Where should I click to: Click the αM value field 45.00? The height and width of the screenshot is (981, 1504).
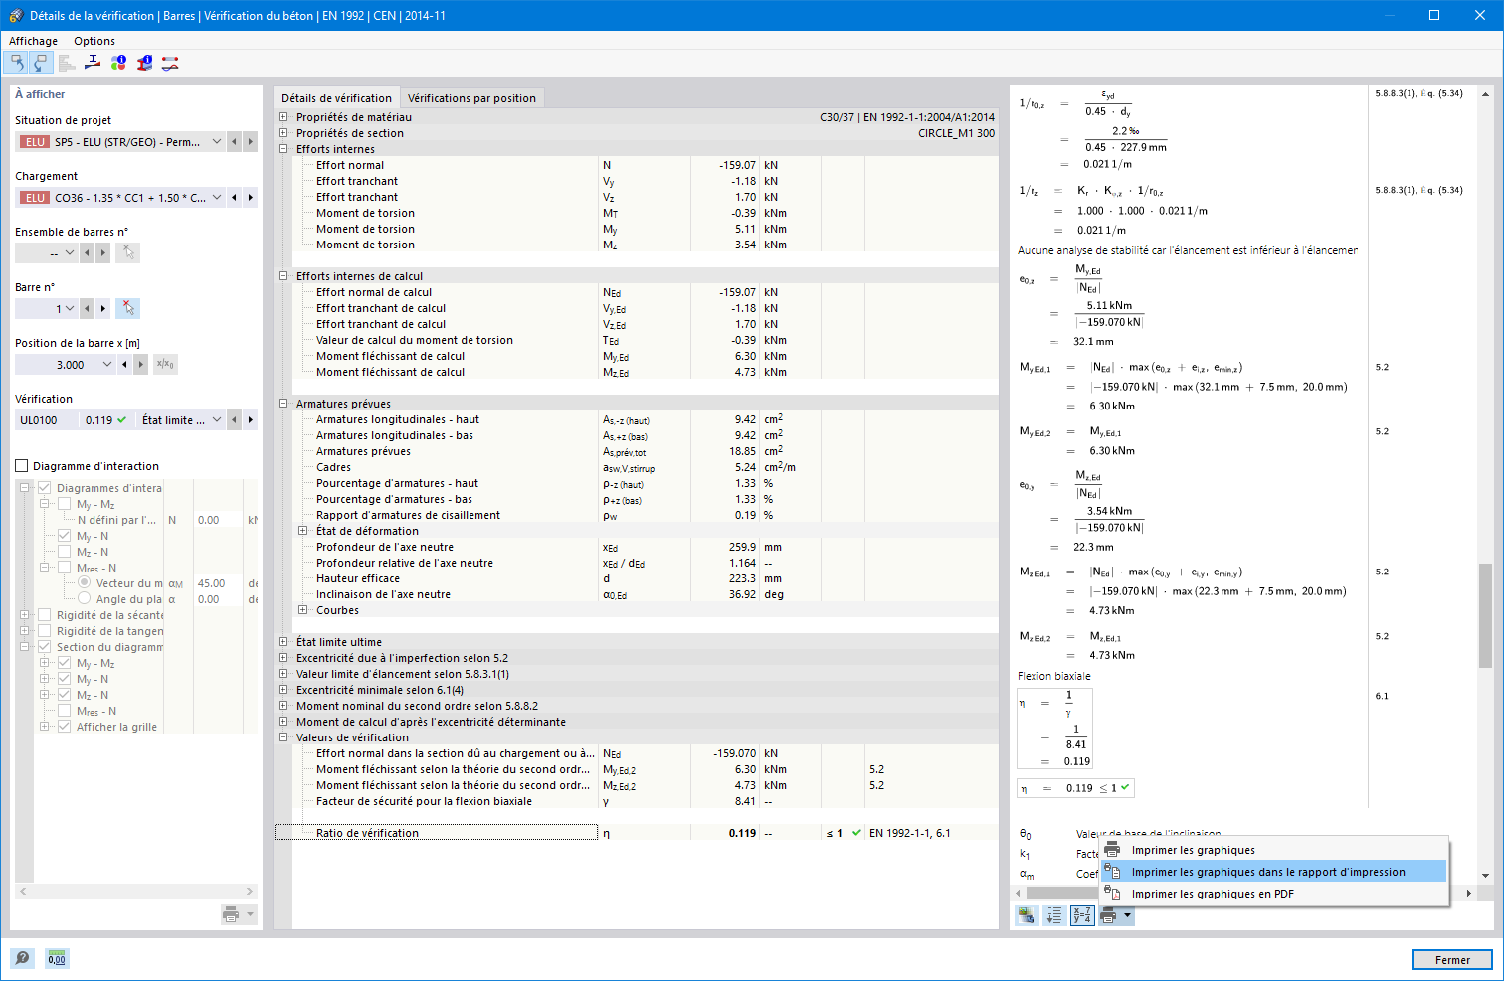(x=218, y=583)
